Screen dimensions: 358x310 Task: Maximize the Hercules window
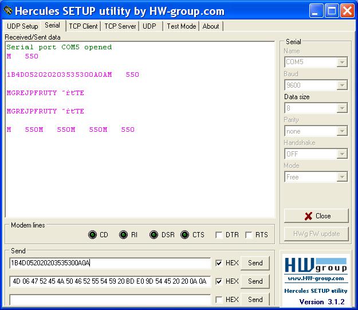click(332, 11)
